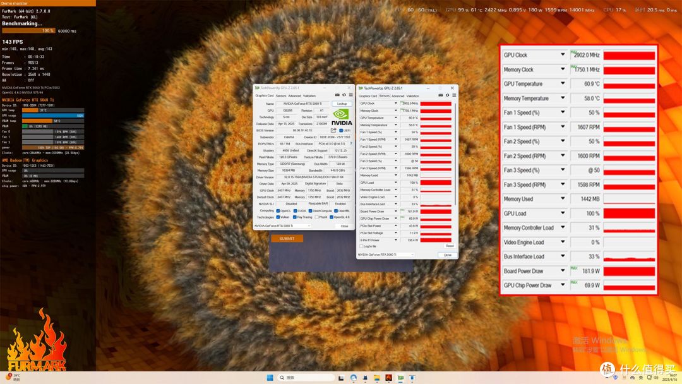Toggle the Vulkan checkbox
This screenshot has width=682, height=384.
pos(278,217)
